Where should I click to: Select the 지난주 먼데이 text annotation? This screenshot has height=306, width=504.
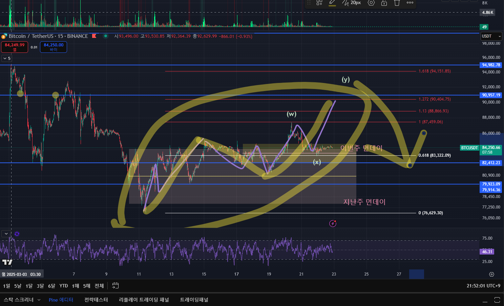point(364,202)
